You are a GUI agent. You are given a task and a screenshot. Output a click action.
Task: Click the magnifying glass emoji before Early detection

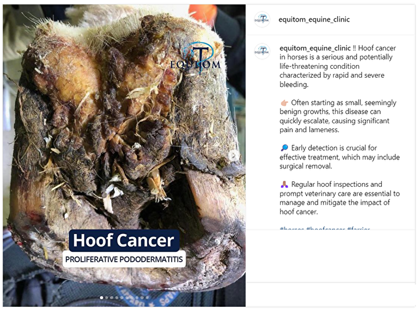click(285, 148)
